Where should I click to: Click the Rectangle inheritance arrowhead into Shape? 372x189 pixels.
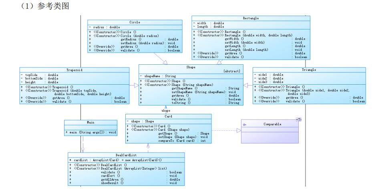pos(220,62)
